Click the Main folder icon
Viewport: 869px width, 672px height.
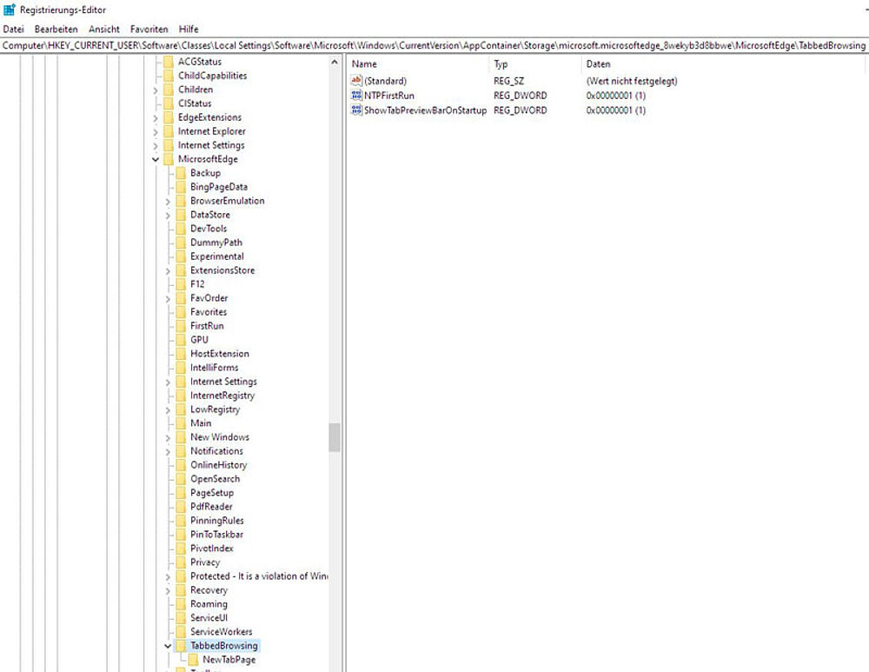pos(181,423)
